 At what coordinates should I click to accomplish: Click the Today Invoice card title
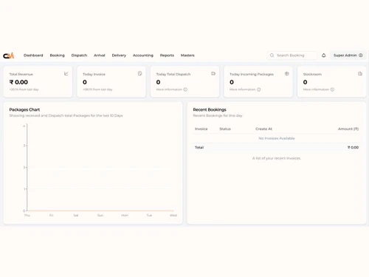pos(94,74)
